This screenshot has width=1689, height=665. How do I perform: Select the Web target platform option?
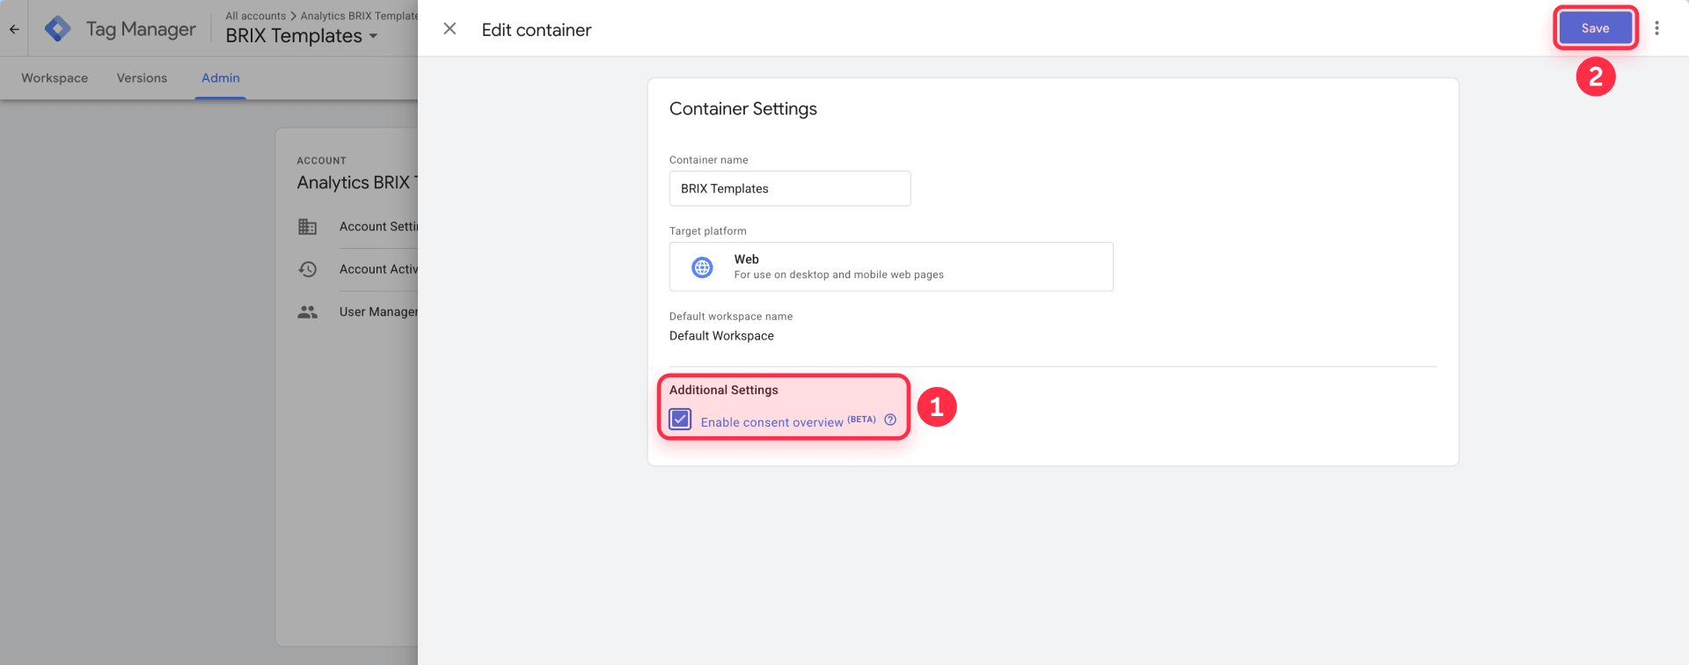pyautogui.click(x=891, y=267)
